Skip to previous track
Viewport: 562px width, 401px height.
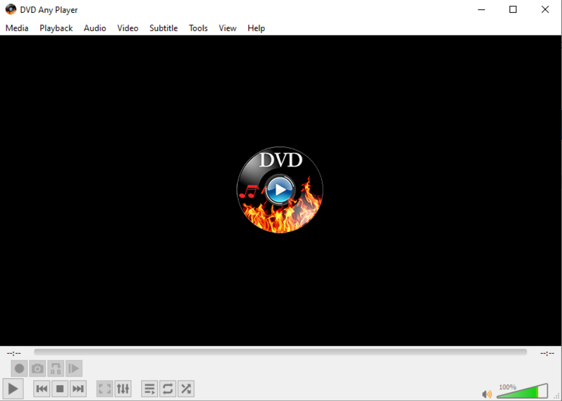(x=41, y=388)
